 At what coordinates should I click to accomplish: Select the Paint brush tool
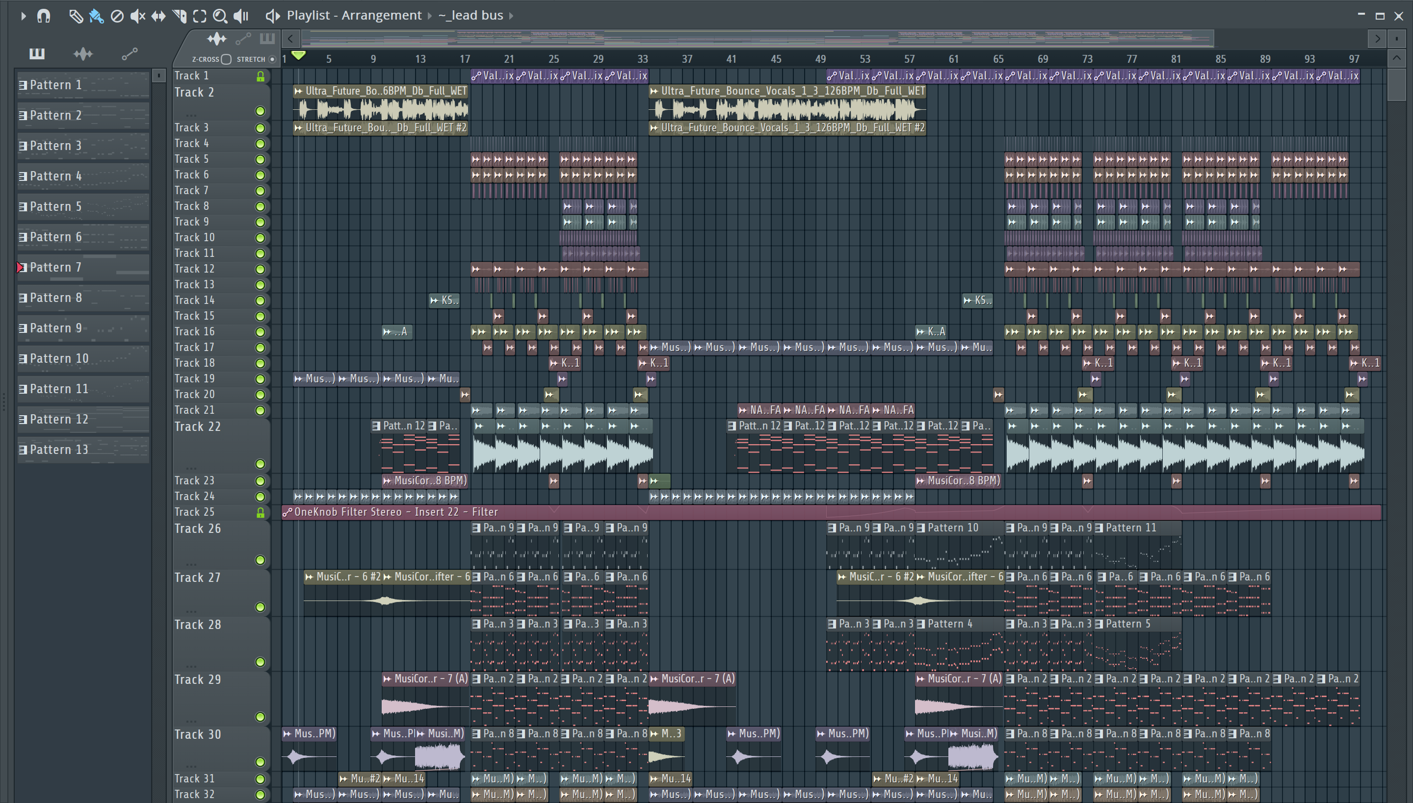96,16
